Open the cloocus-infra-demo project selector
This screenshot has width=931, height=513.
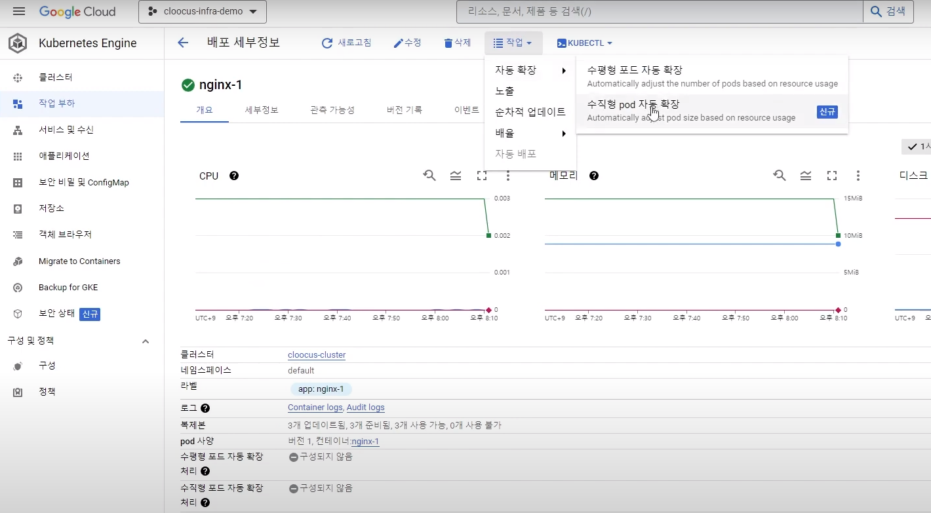pos(203,12)
